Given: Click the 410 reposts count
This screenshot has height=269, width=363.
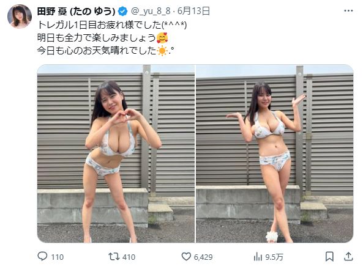Looking at the screenshot, I should click(x=129, y=257).
